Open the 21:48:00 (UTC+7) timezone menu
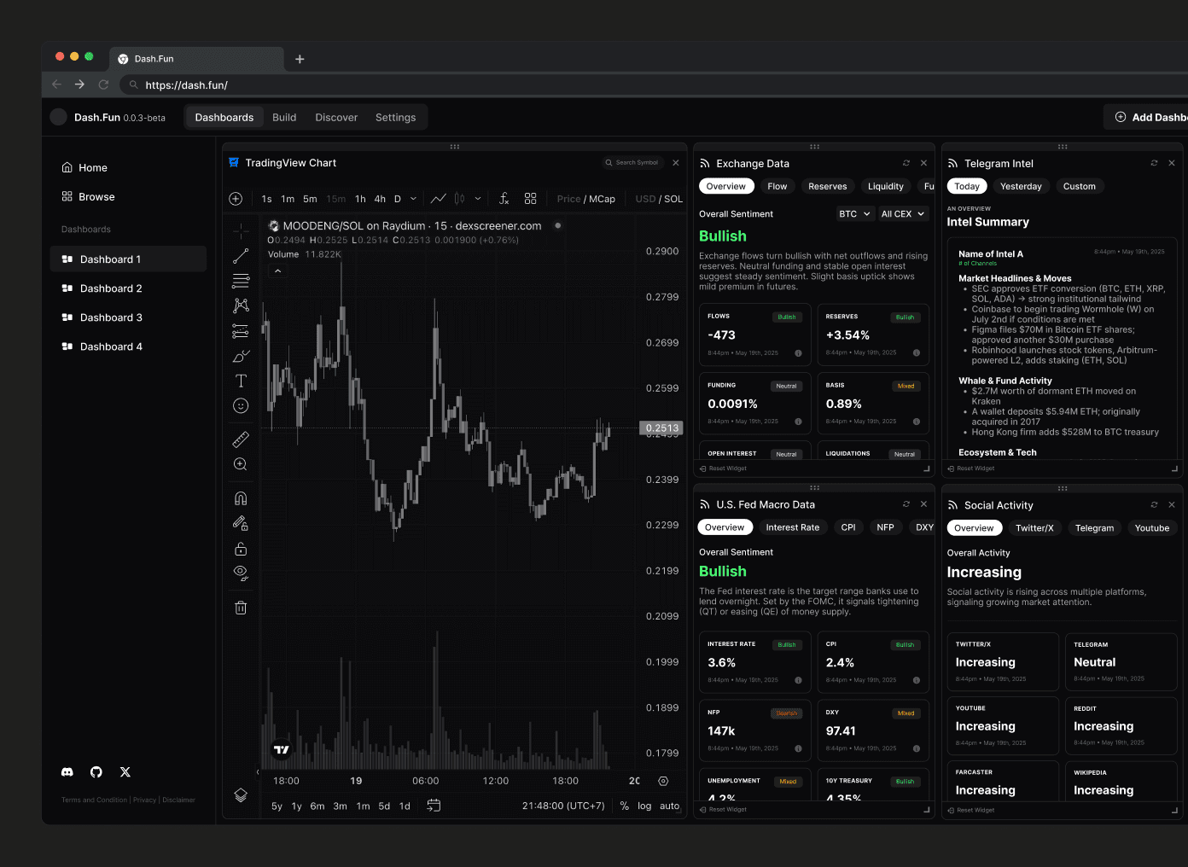 click(563, 806)
